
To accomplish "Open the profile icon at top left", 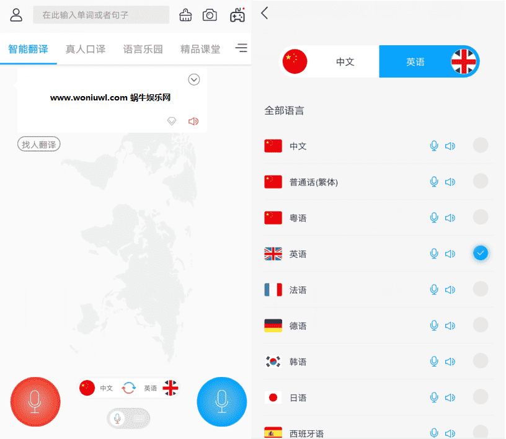I will point(16,15).
